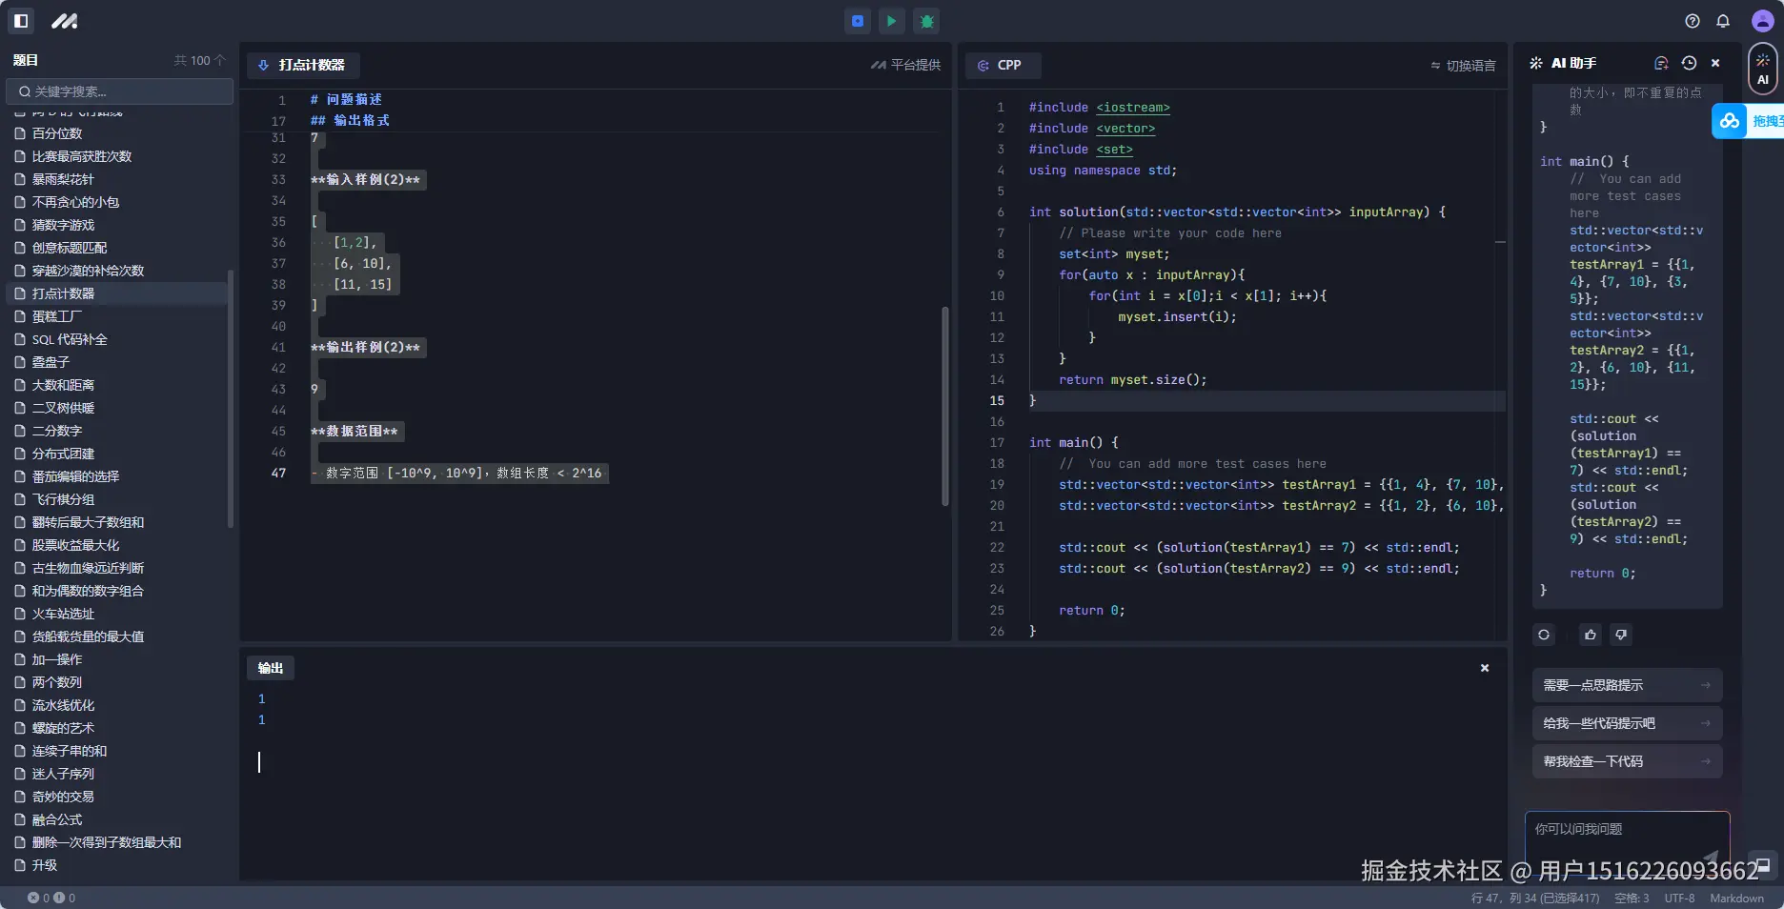Start a new AI chat conversation
The width and height of the screenshot is (1784, 909).
tap(1661, 63)
